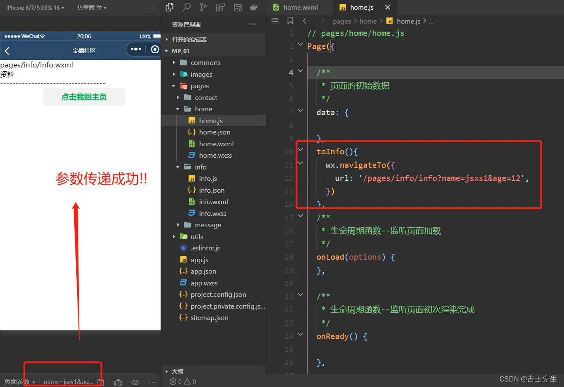Click the bookmark icon in editor toolbar

point(290,21)
